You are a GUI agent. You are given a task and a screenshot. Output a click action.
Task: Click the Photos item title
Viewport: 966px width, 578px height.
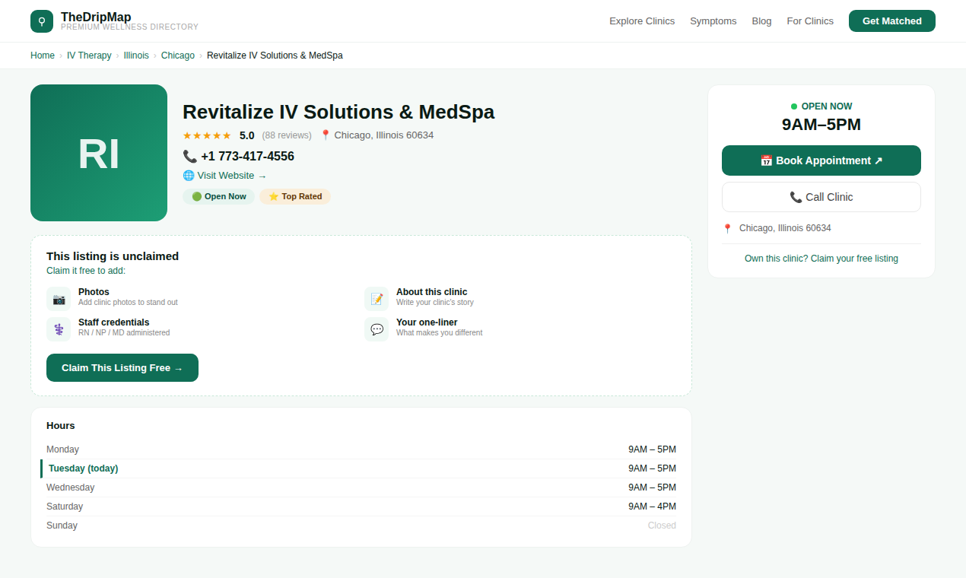pyautogui.click(x=94, y=292)
